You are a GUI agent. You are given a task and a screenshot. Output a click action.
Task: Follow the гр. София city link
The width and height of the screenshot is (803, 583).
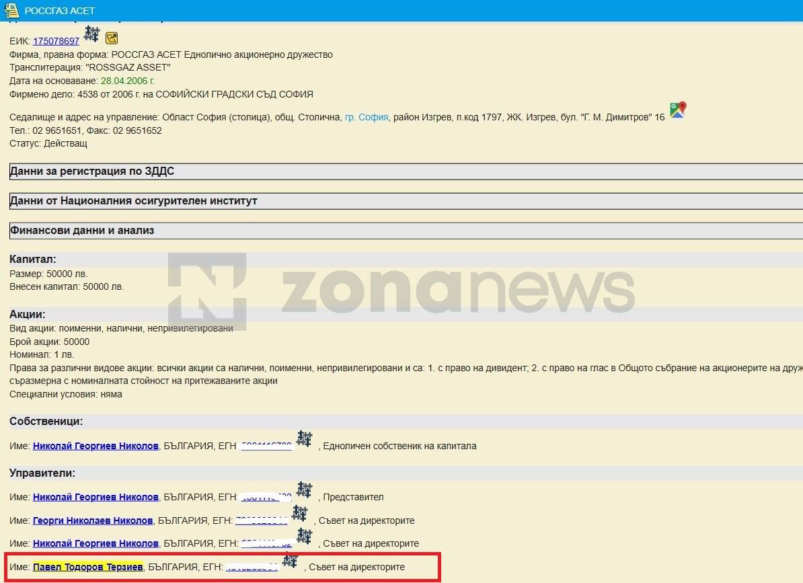(367, 117)
